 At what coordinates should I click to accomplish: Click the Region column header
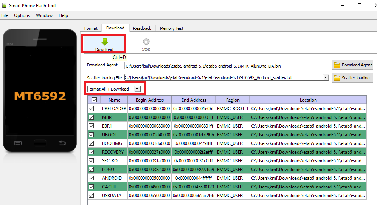[x=233, y=100]
